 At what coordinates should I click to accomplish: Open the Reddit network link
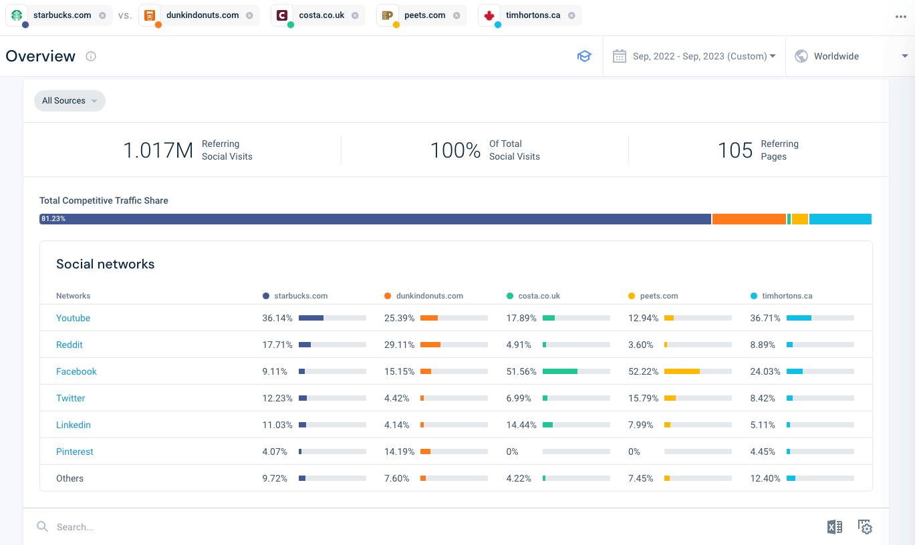[70, 345]
